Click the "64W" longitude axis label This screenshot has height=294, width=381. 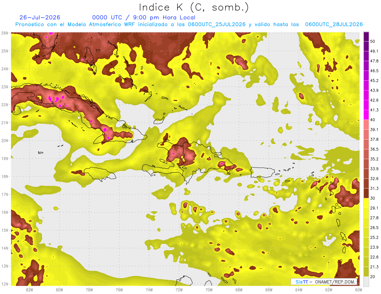(x=299, y=290)
